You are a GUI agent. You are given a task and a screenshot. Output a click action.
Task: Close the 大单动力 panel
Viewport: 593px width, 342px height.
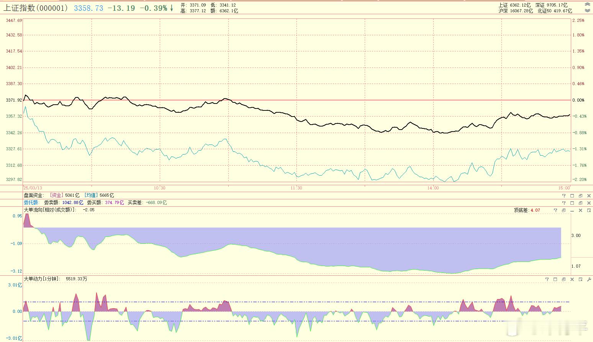coord(572,280)
